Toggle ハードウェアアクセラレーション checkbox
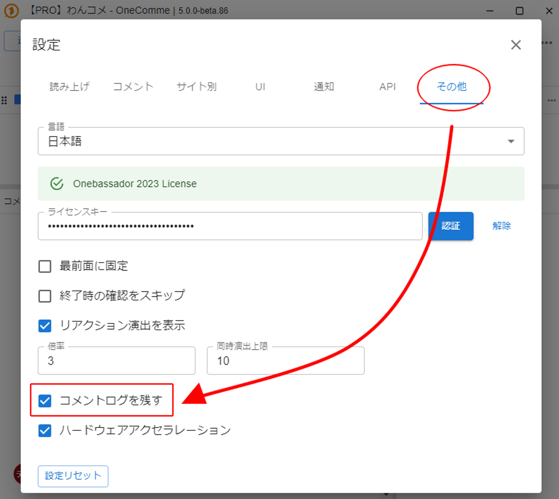559x499 pixels. pos(45,430)
